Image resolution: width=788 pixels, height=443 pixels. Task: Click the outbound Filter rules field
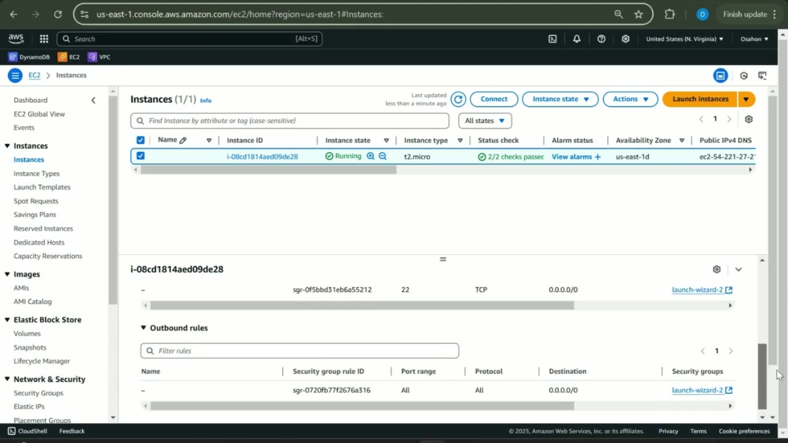300,351
